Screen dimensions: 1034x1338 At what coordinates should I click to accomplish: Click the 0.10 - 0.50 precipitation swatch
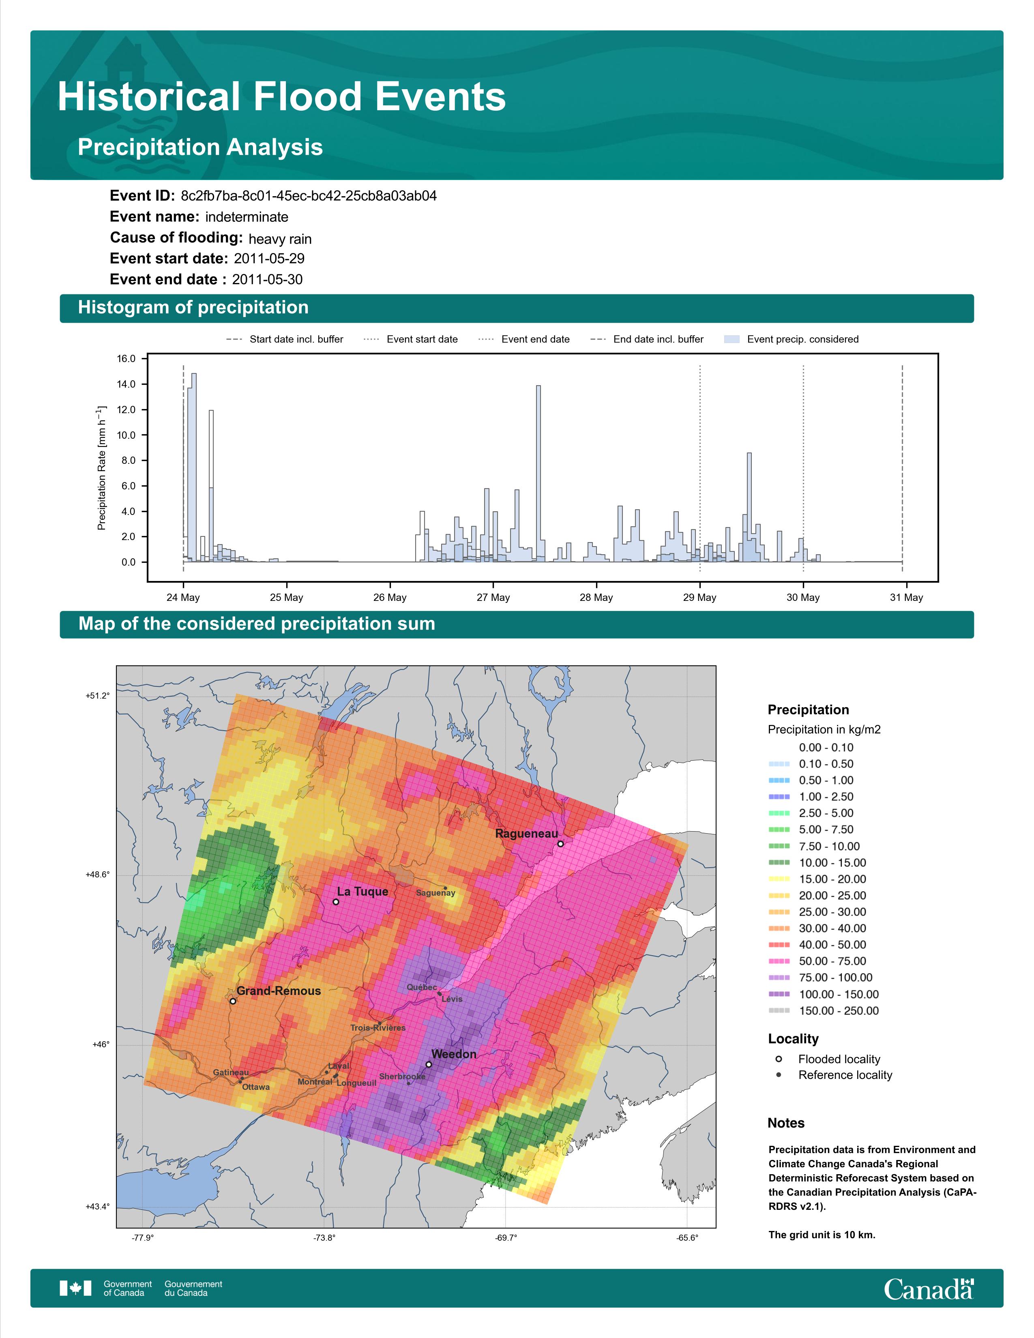(779, 764)
